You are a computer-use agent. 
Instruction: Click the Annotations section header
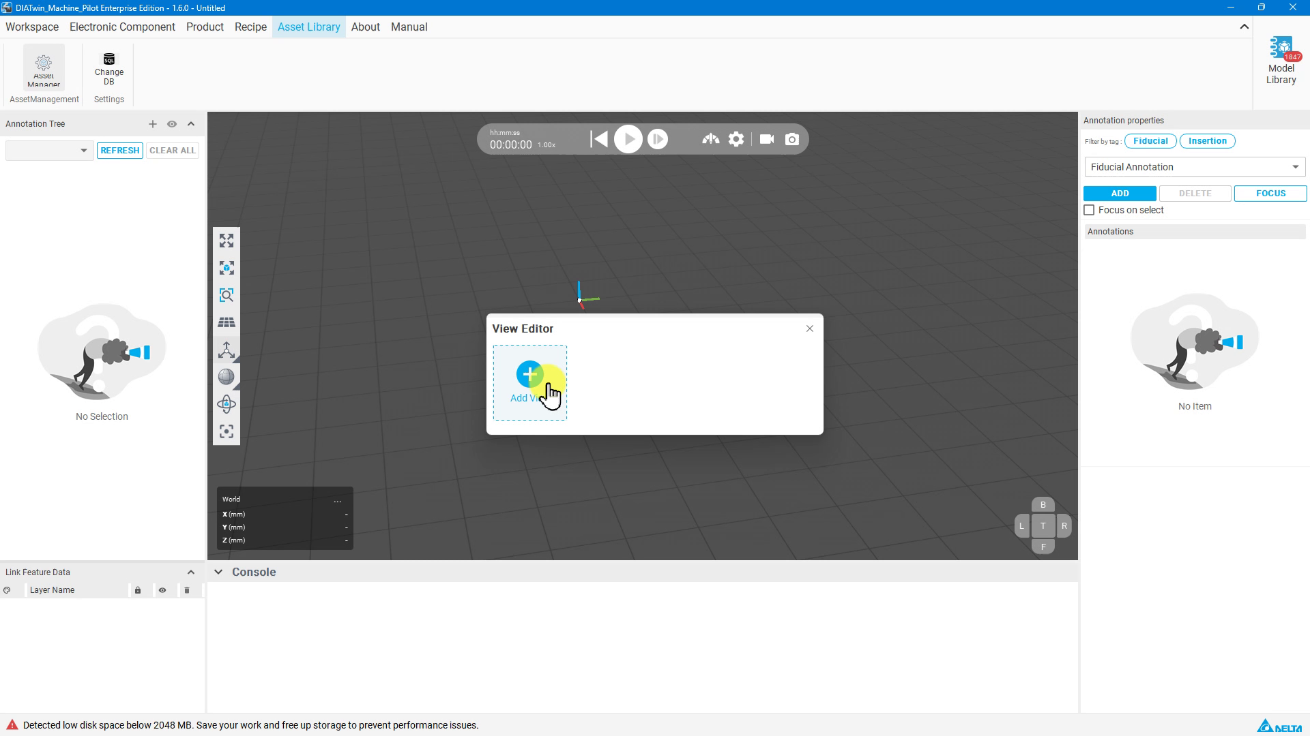click(x=1195, y=232)
